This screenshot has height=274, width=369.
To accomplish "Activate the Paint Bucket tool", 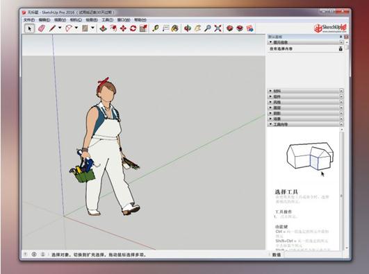I will coord(175,28).
